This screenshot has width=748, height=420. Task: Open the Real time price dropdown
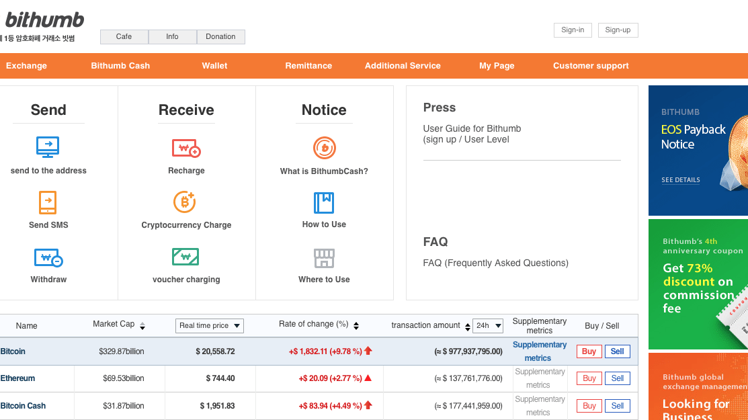(x=210, y=326)
